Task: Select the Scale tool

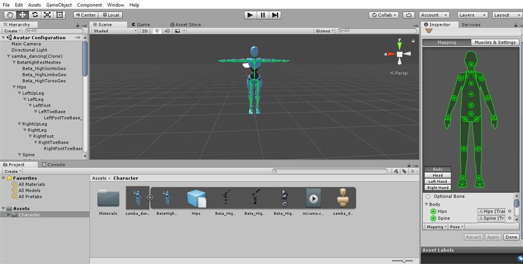Action: [x=47, y=15]
